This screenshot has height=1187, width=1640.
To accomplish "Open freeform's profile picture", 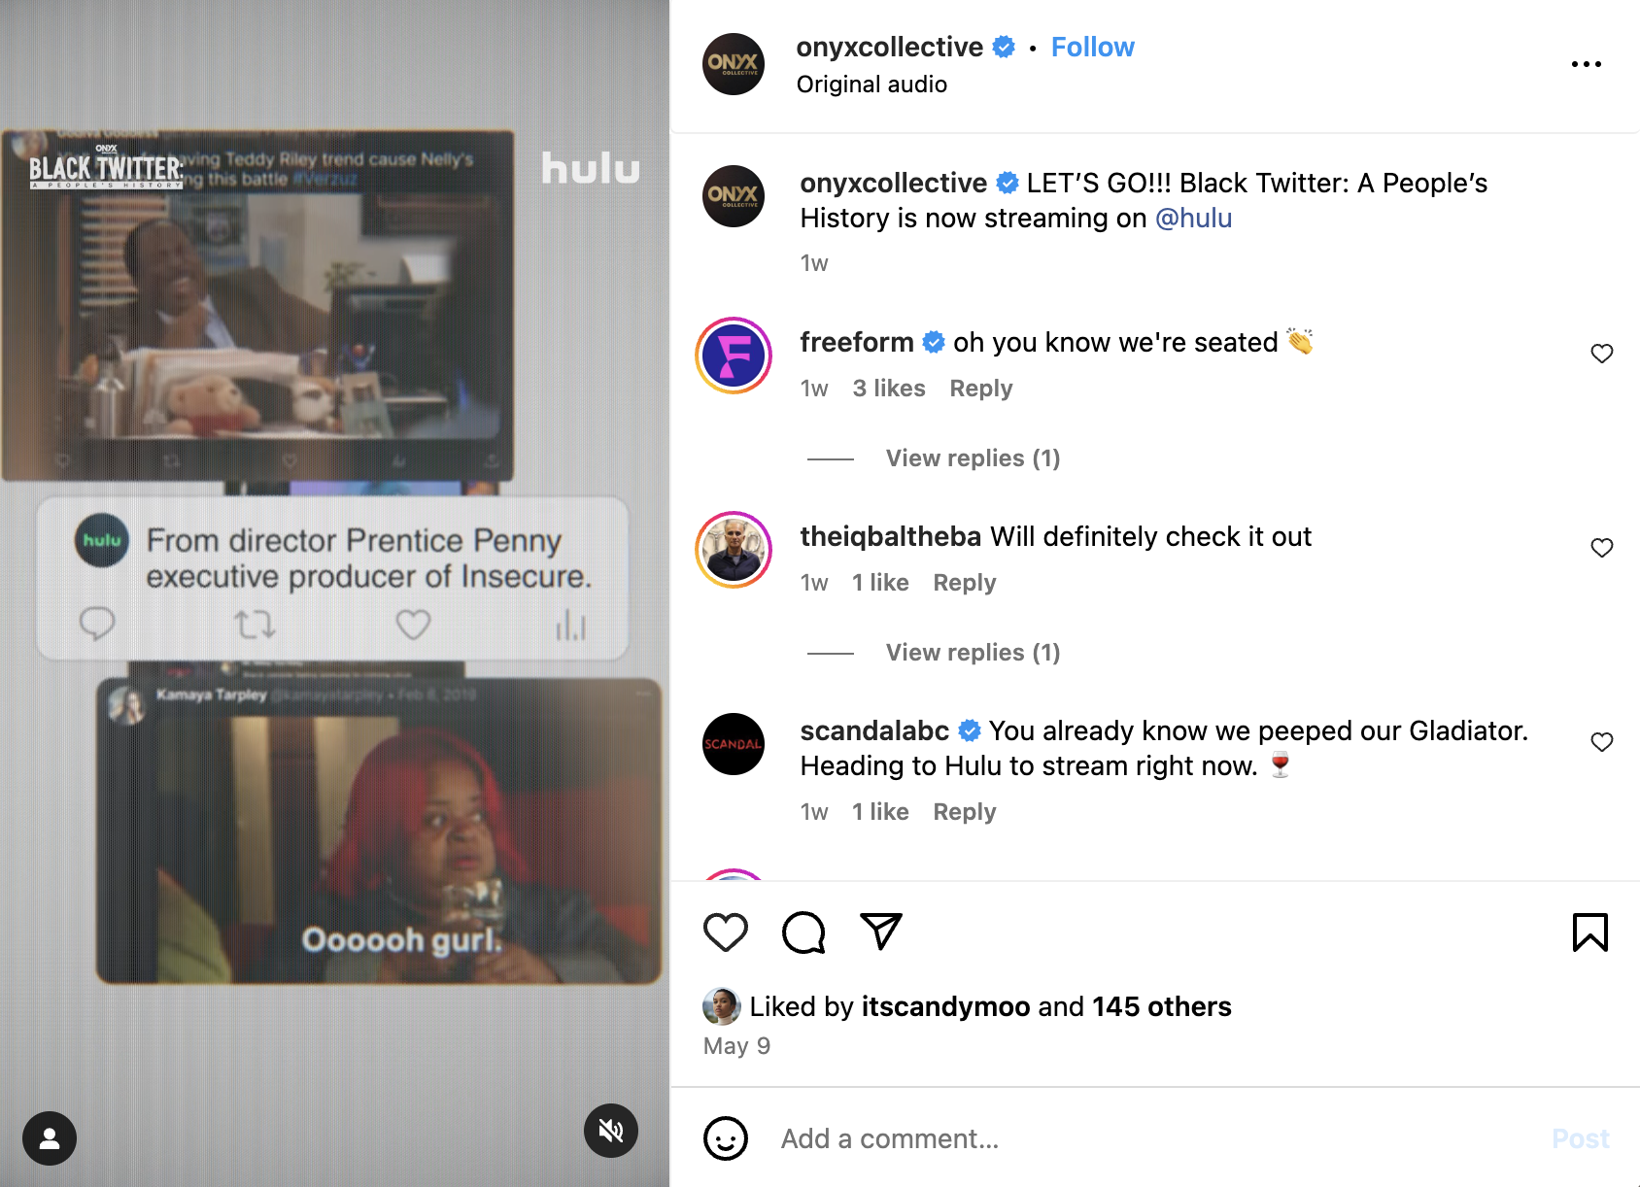I will pyautogui.click(x=734, y=356).
